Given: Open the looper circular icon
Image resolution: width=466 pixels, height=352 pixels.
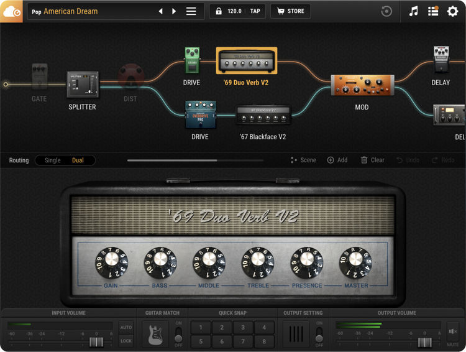Looking at the screenshot, I should click(x=386, y=11).
